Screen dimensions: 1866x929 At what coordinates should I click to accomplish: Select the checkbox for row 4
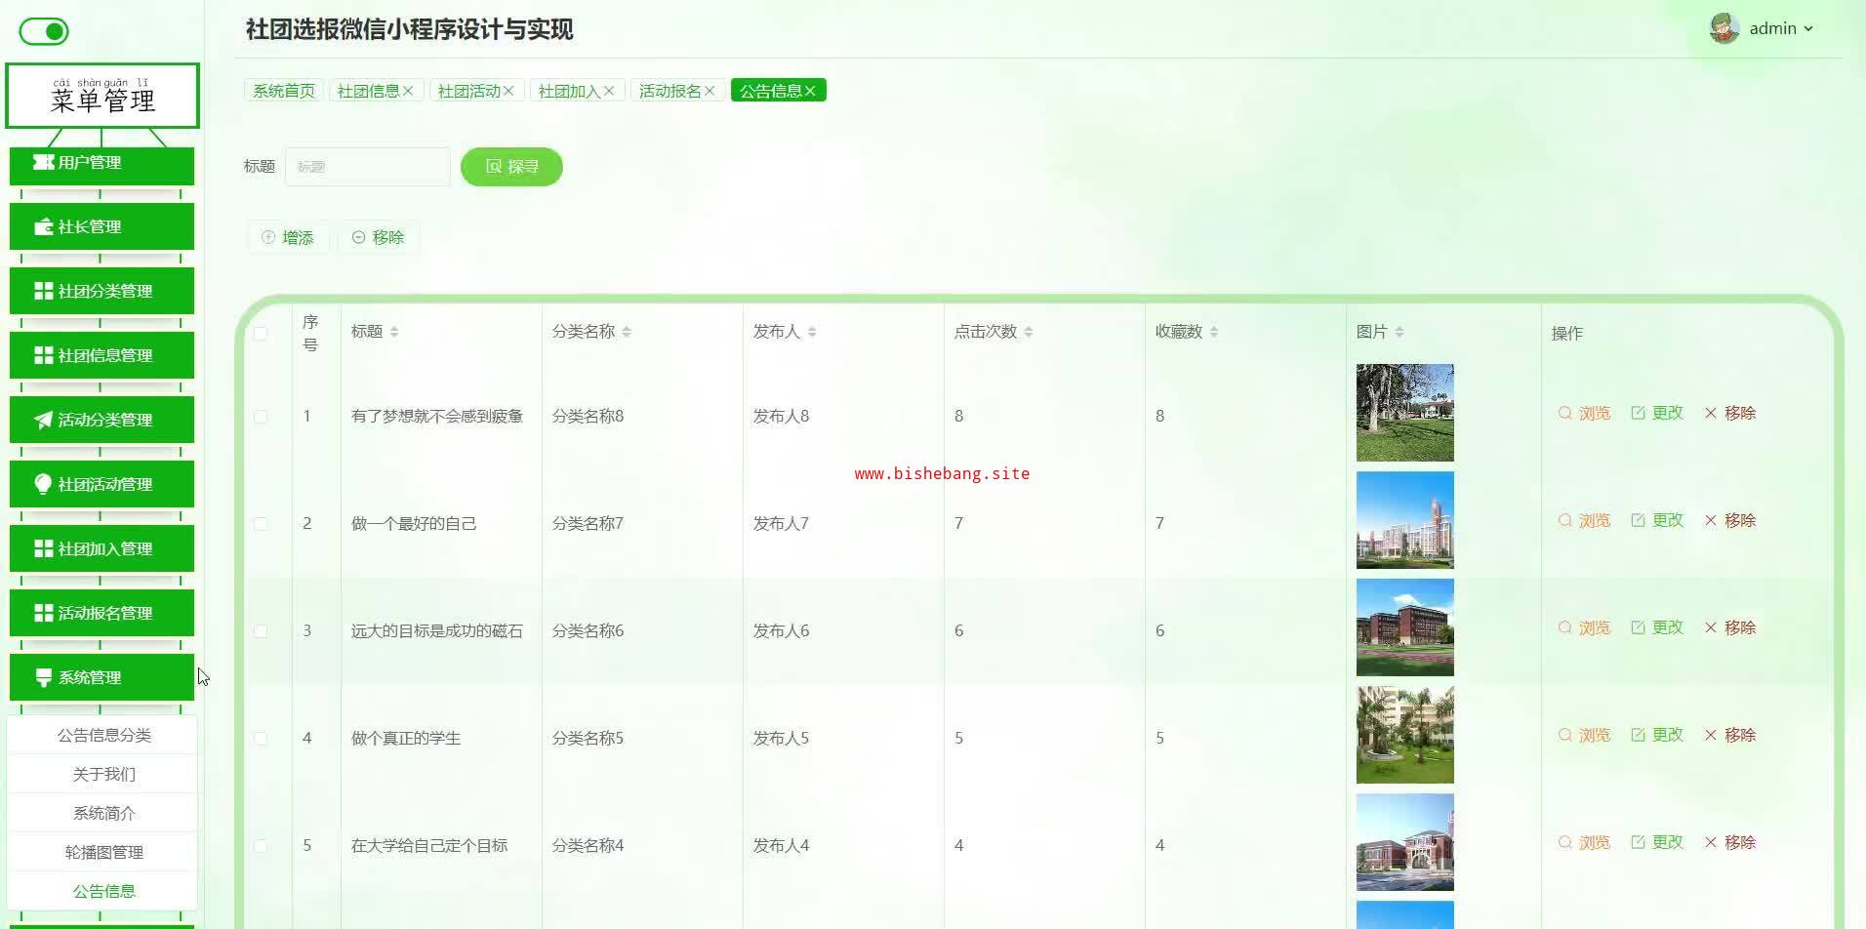pos(261,739)
